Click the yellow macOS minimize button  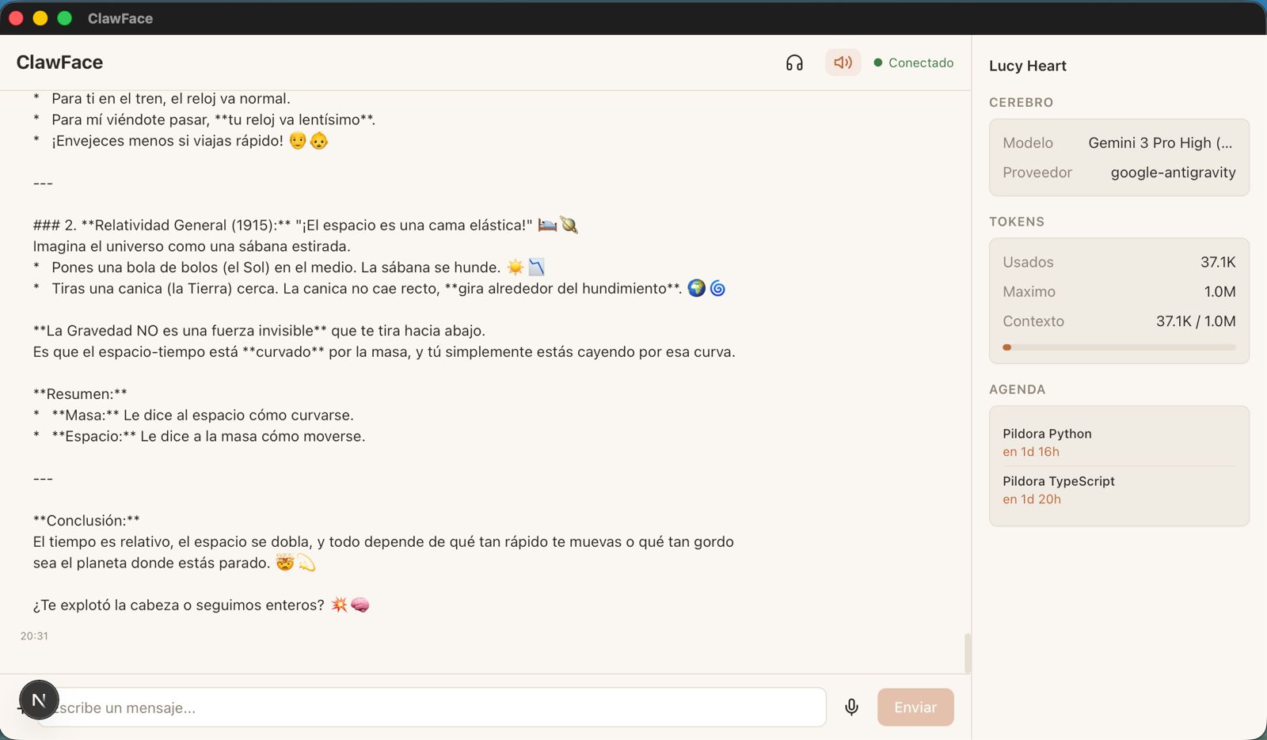[x=40, y=18]
